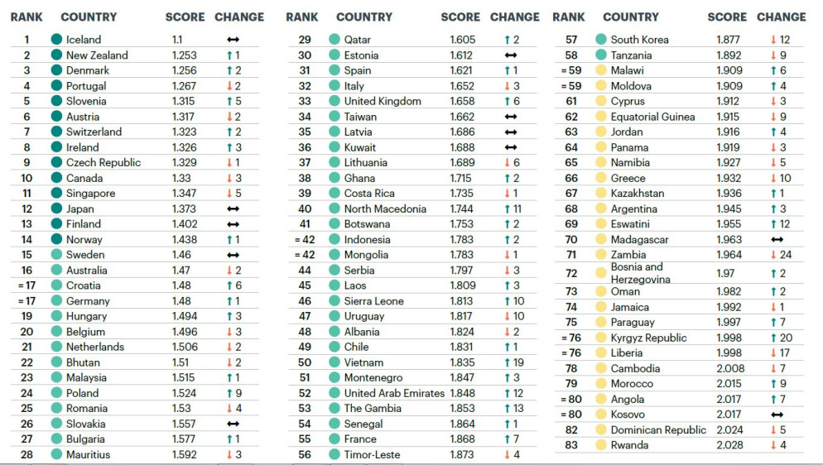This screenshot has height=465, width=823.
Task: Click the Equatorial Guinea entry
Action: (653, 117)
